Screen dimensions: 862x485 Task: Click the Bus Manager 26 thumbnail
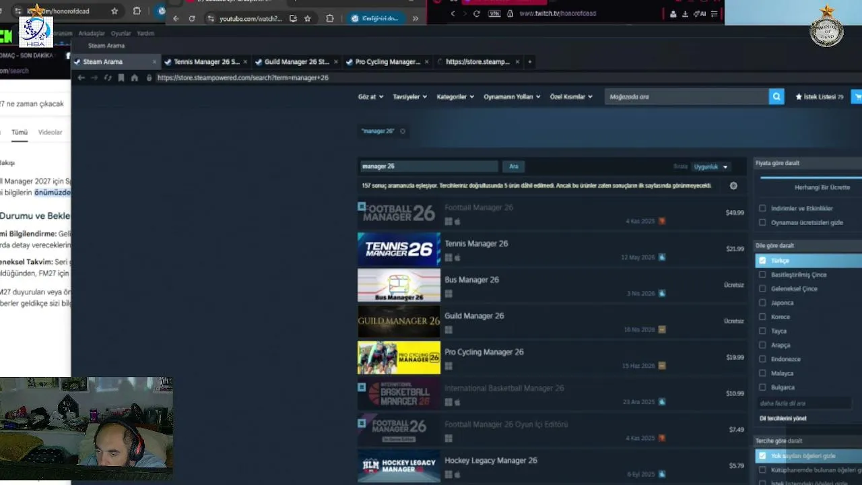click(399, 286)
